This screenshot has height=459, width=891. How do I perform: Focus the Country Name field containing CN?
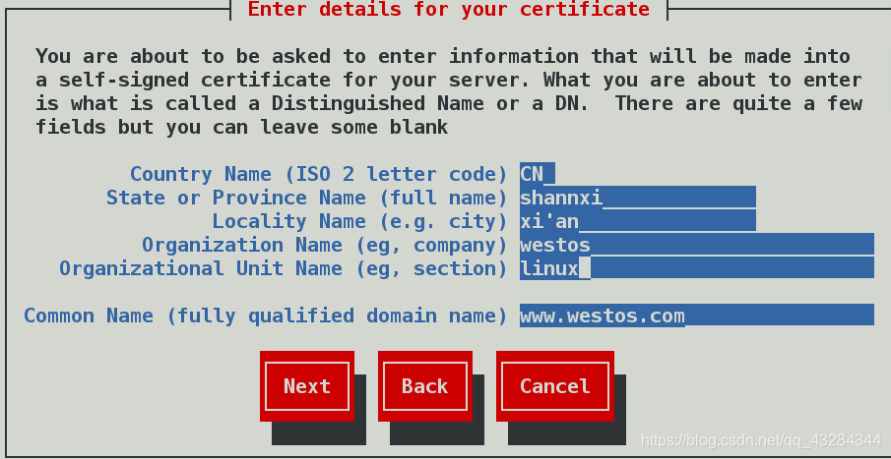[537, 174]
